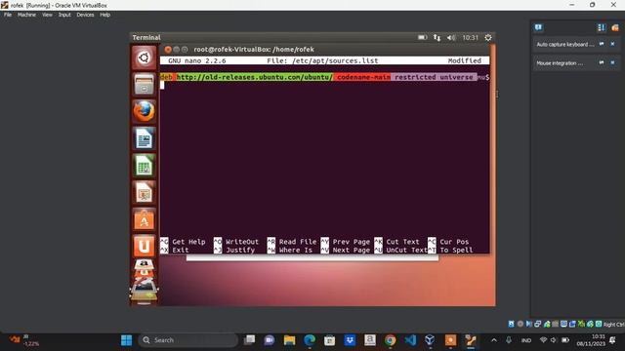Open the Windows Start menu
Image resolution: width=625 pixels, height=351 pixels.
pos(126,340)
